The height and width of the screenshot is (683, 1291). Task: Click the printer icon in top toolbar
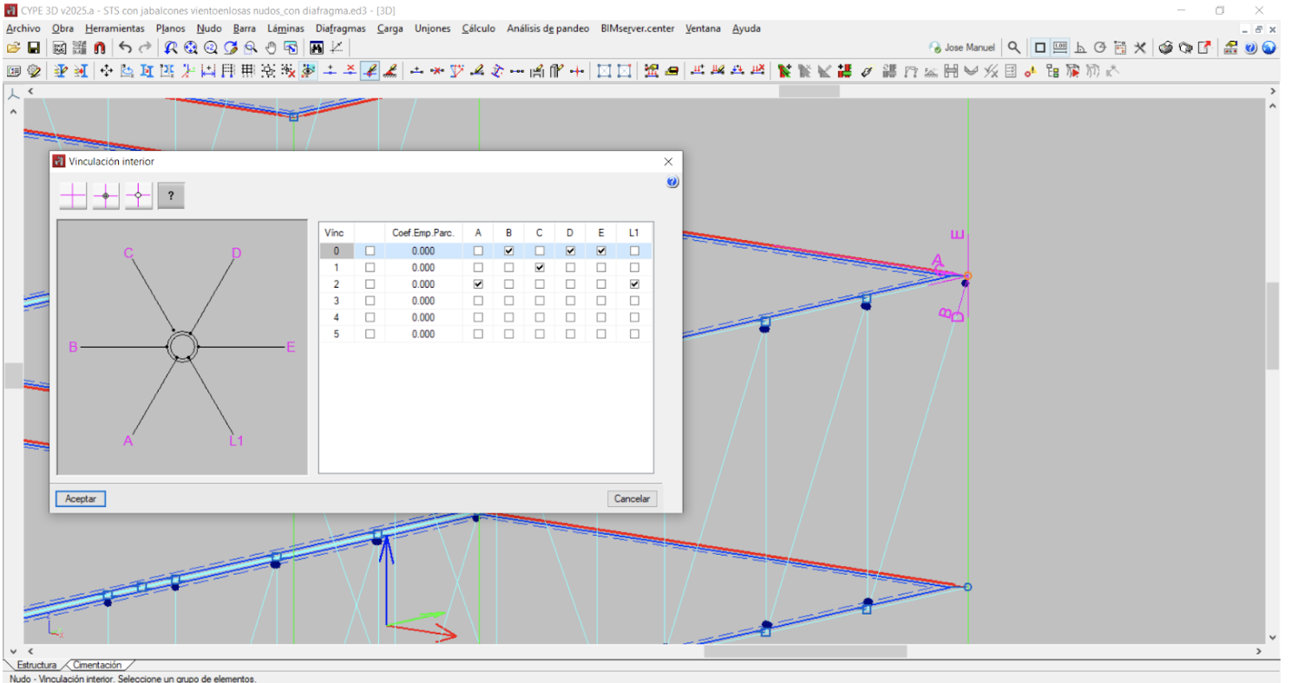pyautogui.click(x=1167, y=48)
